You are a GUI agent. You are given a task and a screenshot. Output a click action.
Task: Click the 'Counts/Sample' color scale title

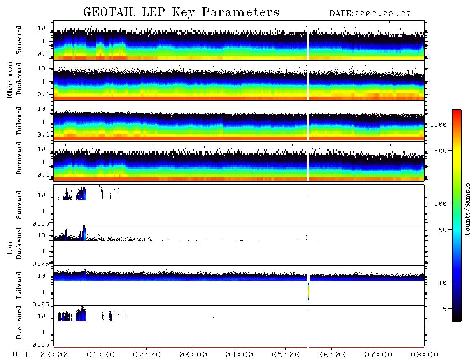coord(467,209)
